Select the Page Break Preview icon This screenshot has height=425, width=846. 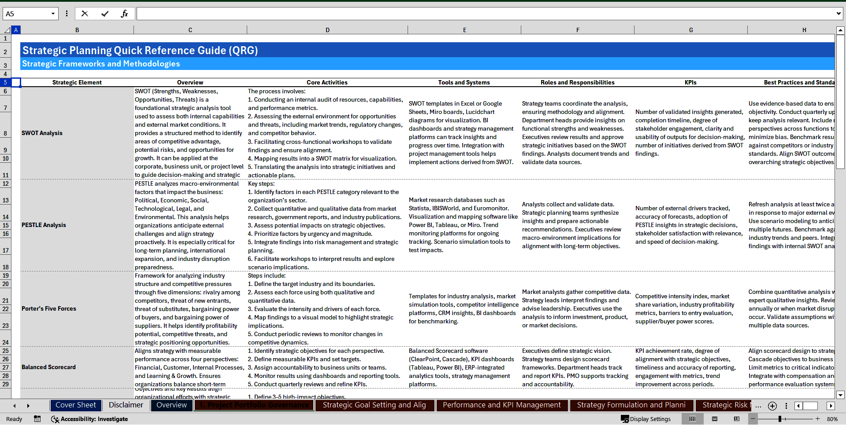[x=737, y=419]
